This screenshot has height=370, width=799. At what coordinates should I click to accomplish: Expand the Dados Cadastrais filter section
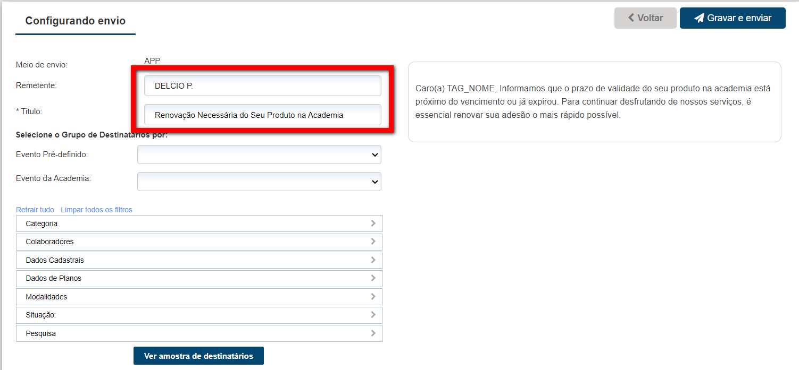[x=199, y=260]
